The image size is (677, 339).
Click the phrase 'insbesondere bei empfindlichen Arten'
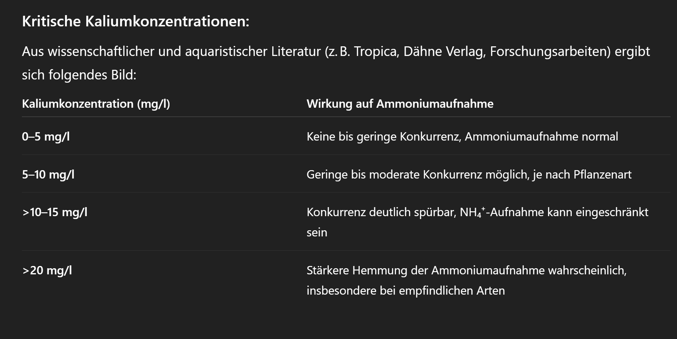(405, 291)
